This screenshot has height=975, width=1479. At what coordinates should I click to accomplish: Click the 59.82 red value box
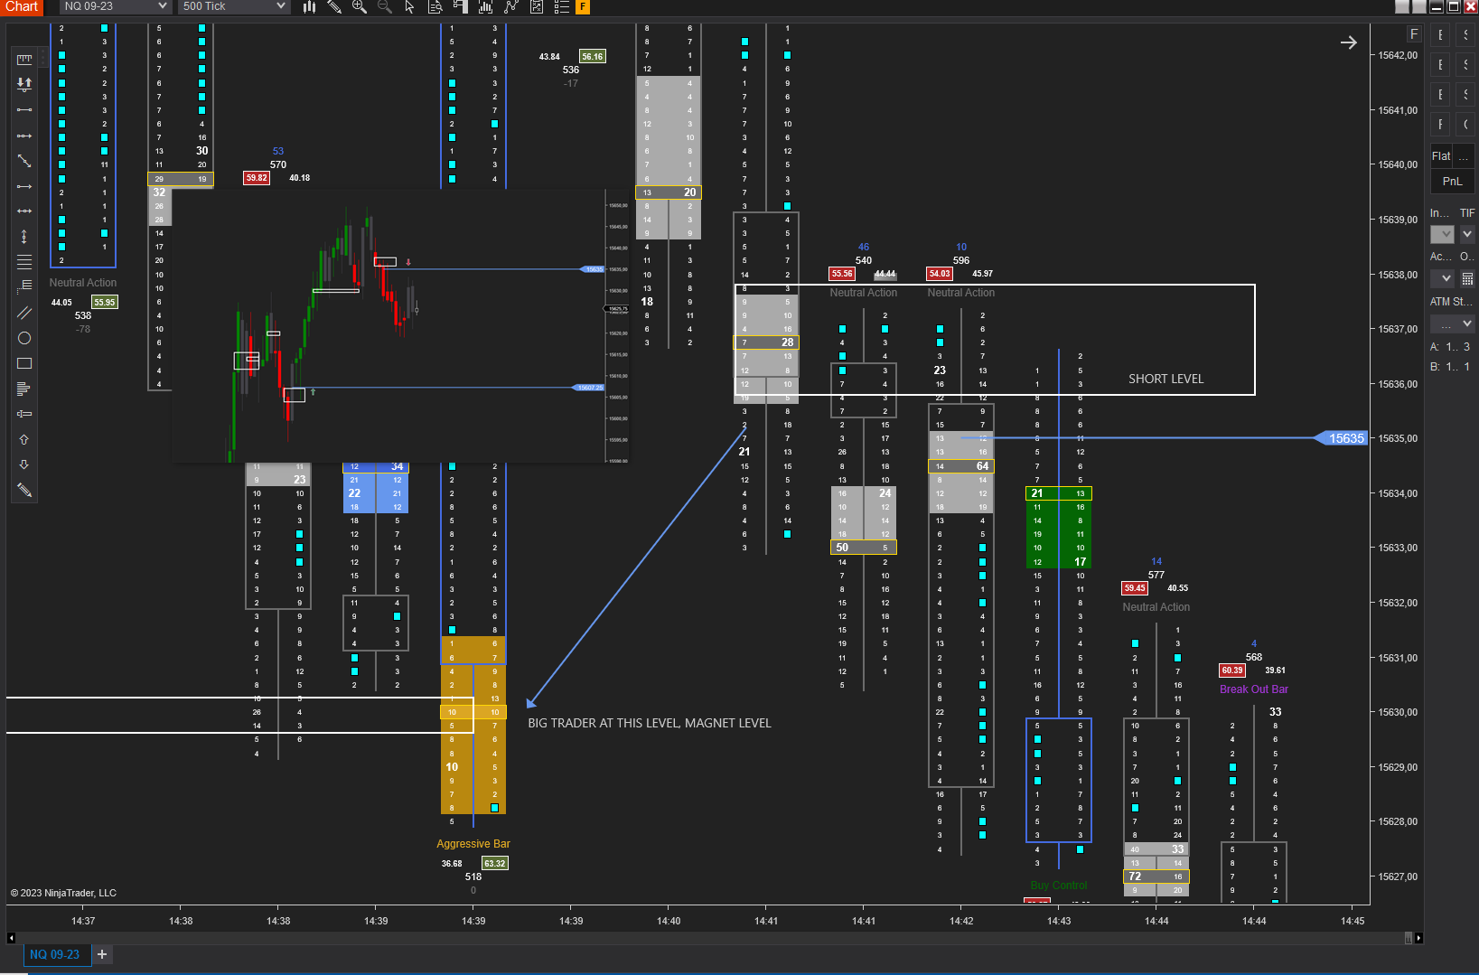pyautogui.click(x=257, y=178)
